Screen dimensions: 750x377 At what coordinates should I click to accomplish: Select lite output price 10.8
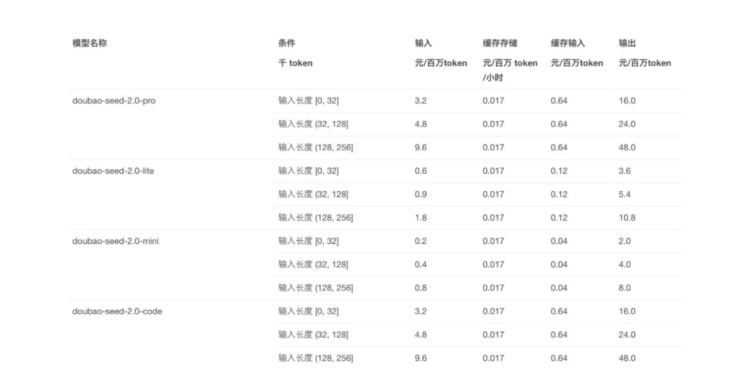coord(627,218)
